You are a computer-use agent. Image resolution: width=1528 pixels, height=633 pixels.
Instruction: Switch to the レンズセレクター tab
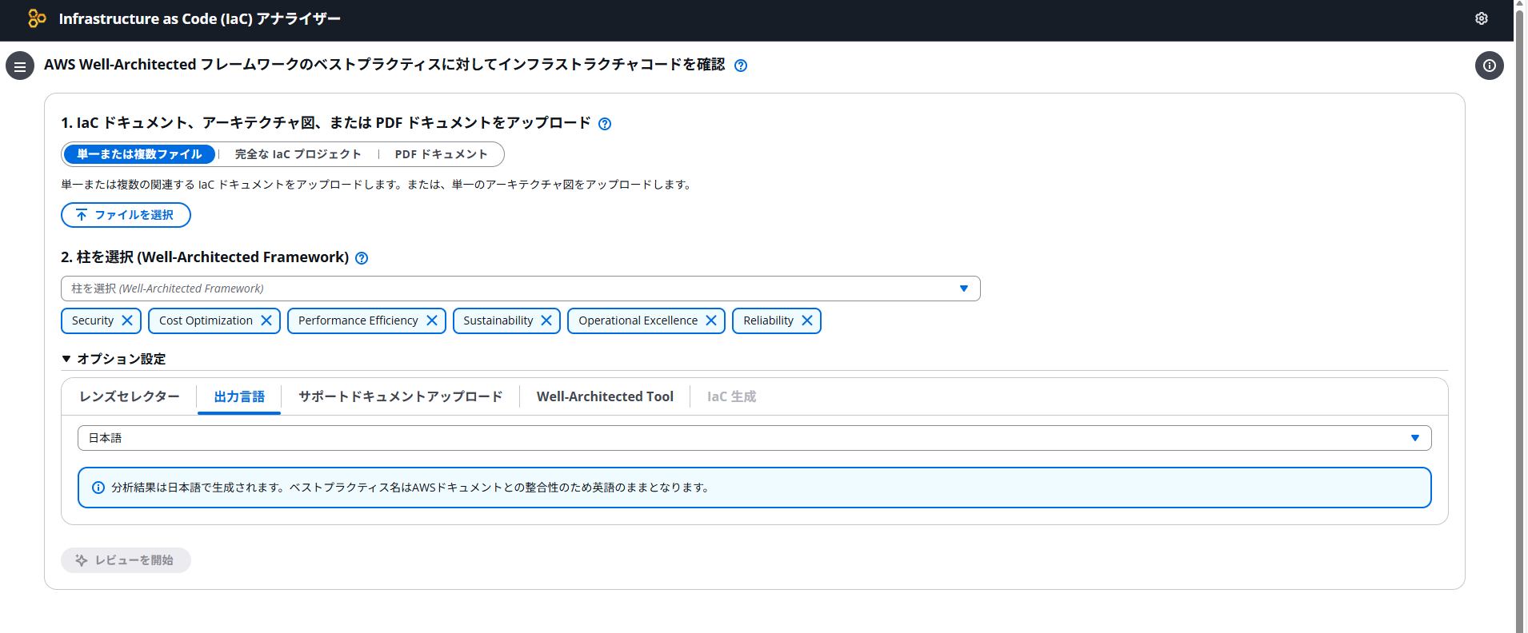click(130, 396)
